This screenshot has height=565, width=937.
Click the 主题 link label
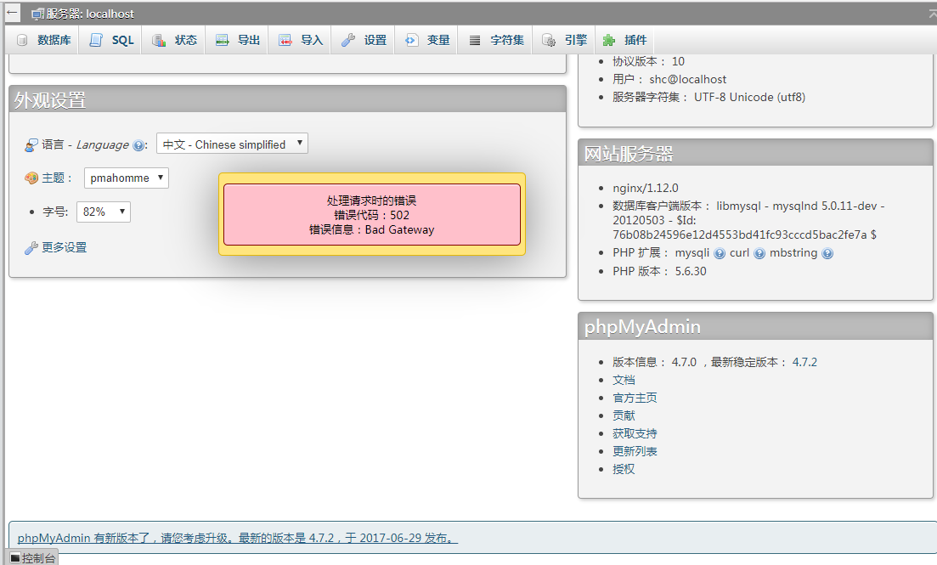pyautogui.click(x=53, y=178)
